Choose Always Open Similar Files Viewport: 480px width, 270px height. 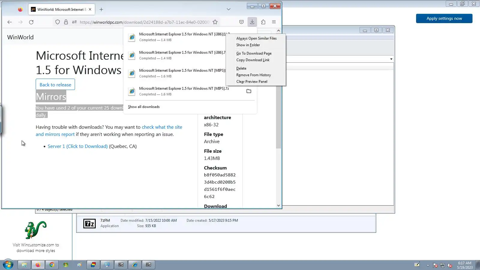click(256, 38)
